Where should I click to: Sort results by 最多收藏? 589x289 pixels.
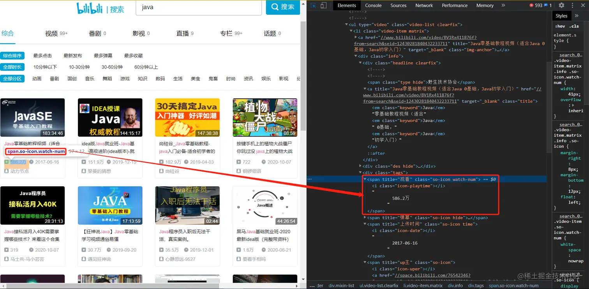tap(133, 56)
